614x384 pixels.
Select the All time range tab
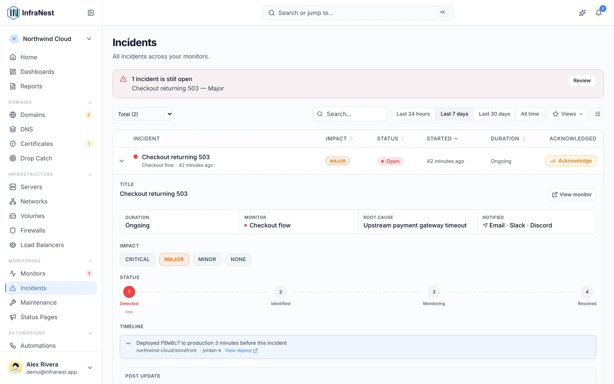pyautogui.click(x=530, y=114)
